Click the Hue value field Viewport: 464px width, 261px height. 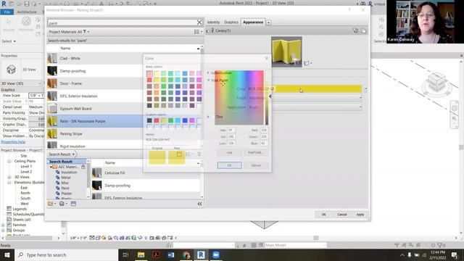click(231, 130)
